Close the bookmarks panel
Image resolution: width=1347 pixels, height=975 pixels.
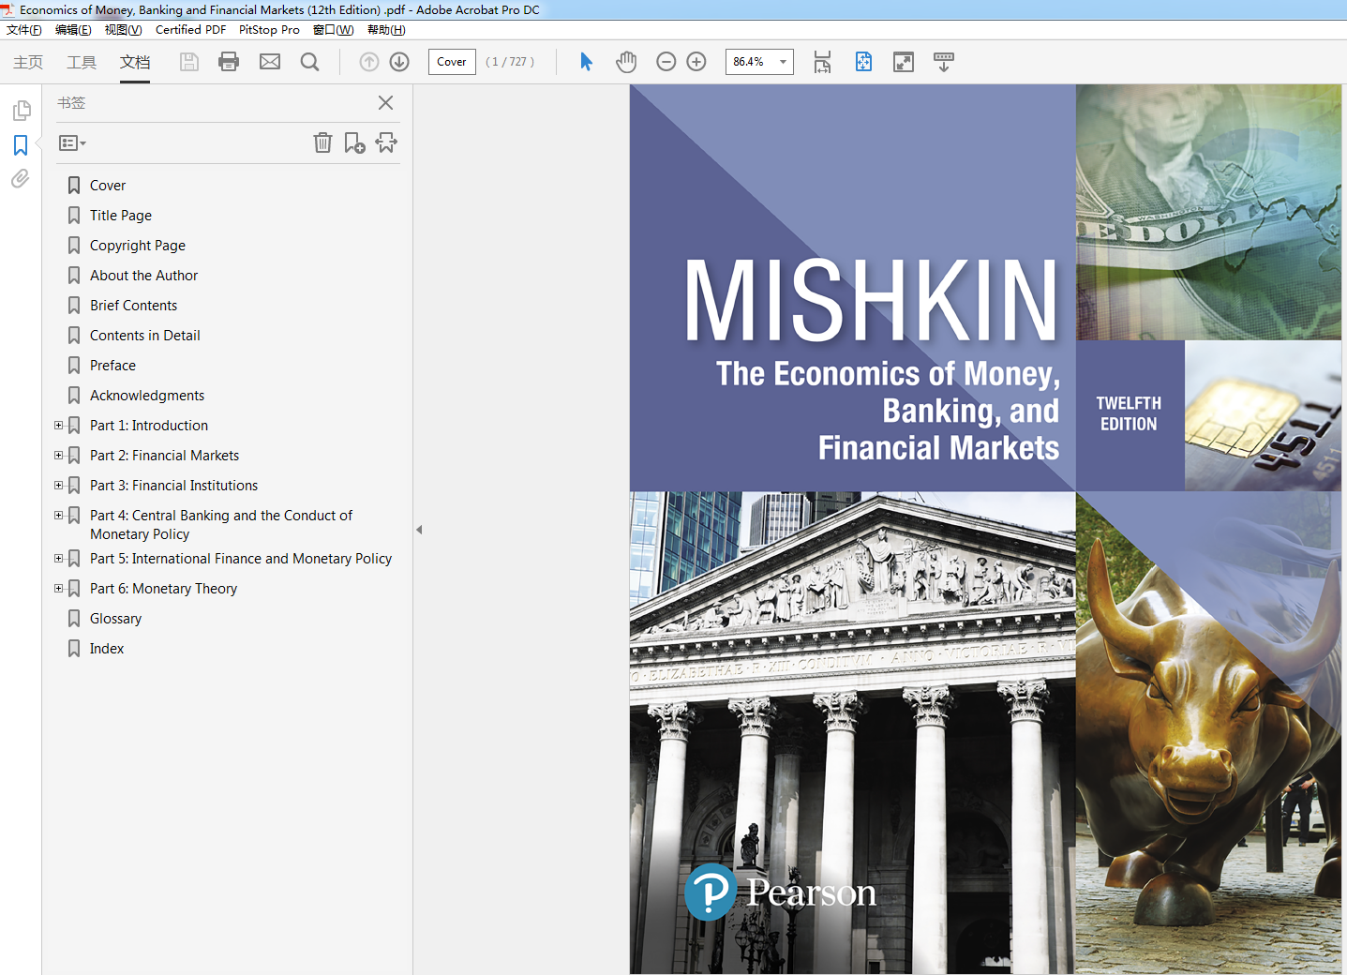tap(385, 102)
